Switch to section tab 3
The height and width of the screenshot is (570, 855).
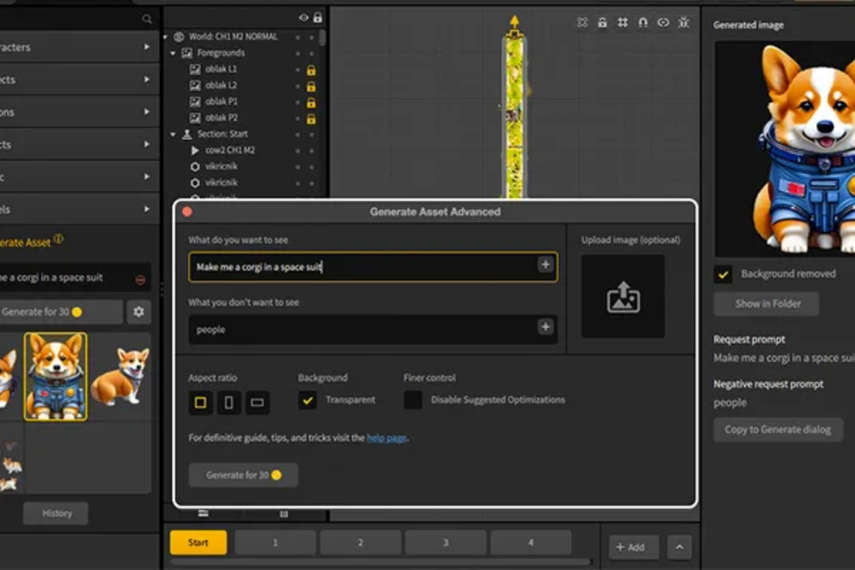445,542
